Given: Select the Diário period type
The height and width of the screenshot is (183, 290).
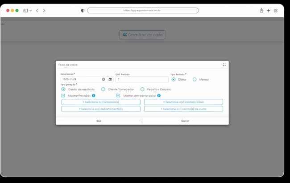Looking at the screenshot, I should point(174,79).
